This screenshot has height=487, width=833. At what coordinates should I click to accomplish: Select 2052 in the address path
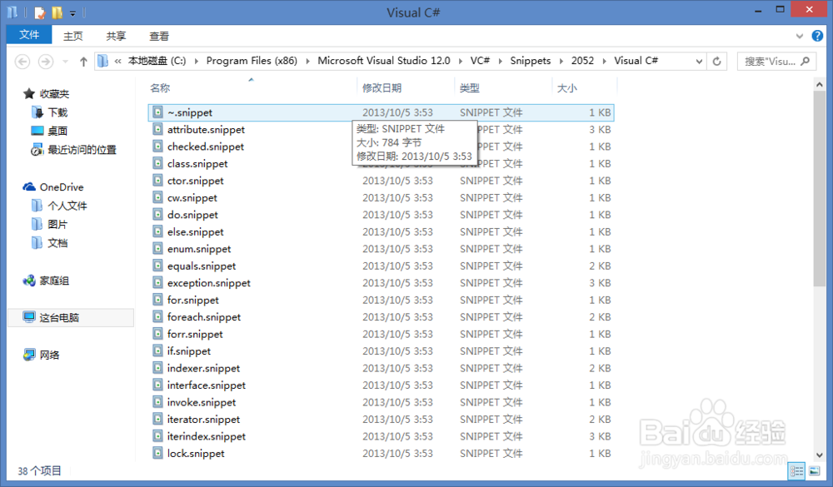coord(582,61)
